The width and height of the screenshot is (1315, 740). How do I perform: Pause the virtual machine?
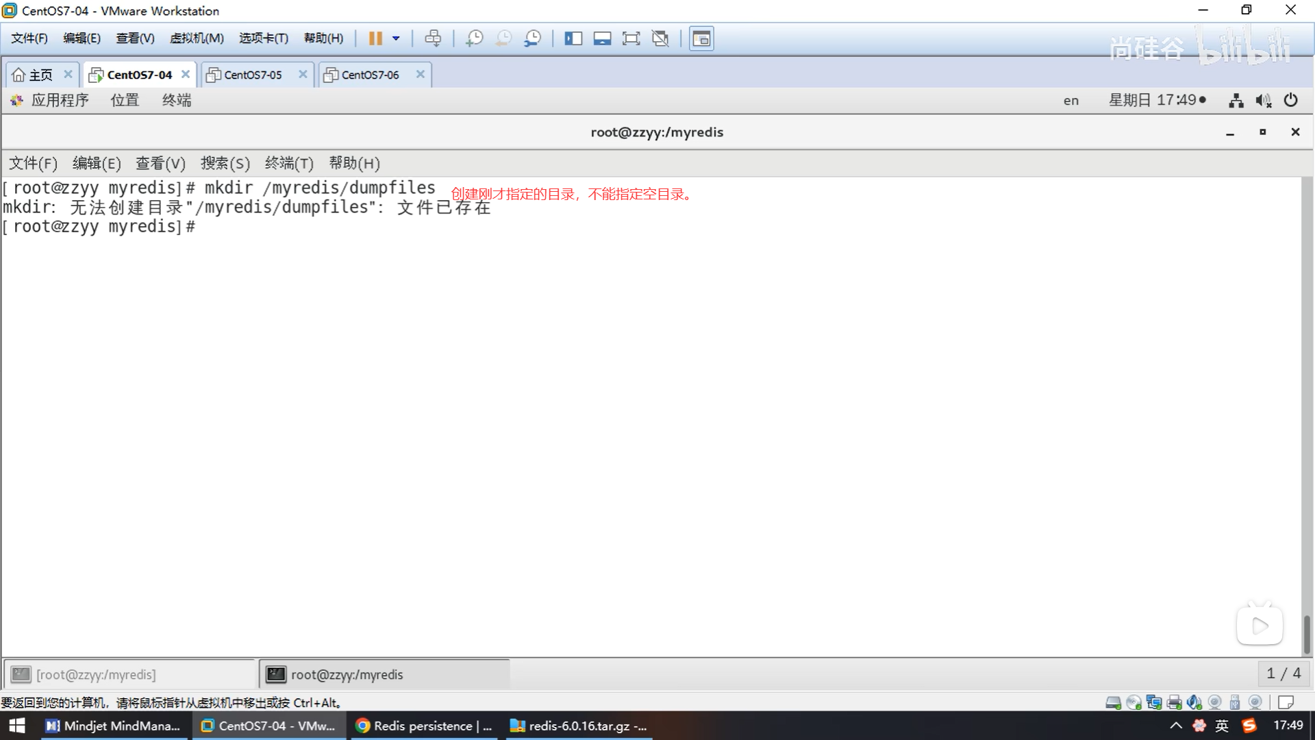point(375,38)
